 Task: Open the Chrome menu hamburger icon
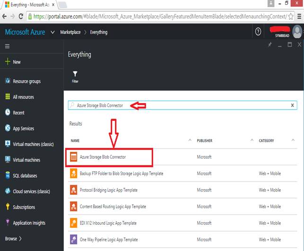click(x=299, y=17)
